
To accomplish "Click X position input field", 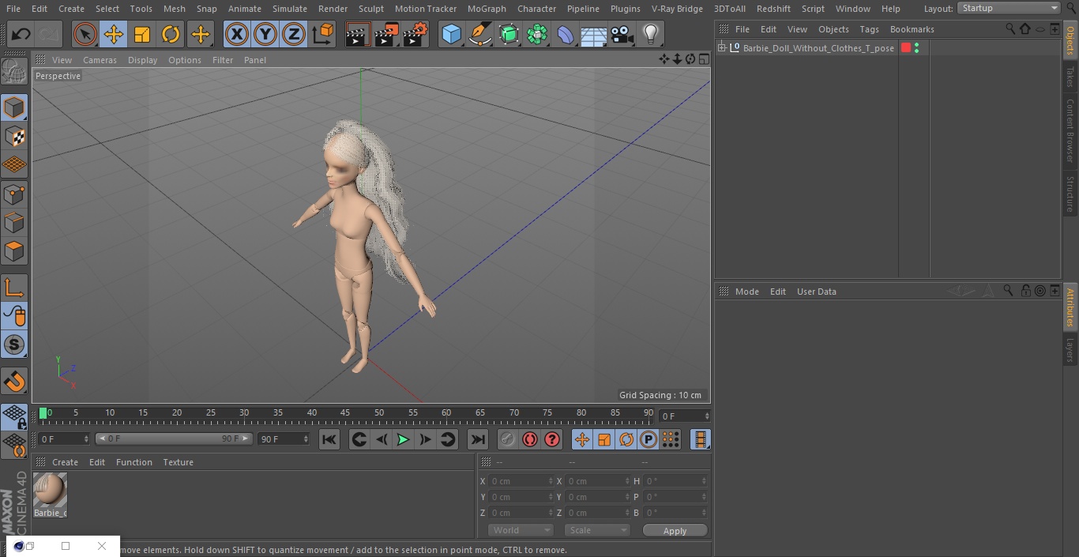I will click(520, 481).
